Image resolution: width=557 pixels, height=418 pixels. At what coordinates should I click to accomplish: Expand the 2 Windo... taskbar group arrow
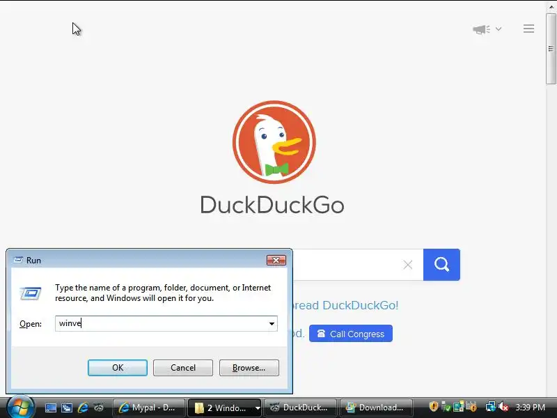tap(258, 408)
